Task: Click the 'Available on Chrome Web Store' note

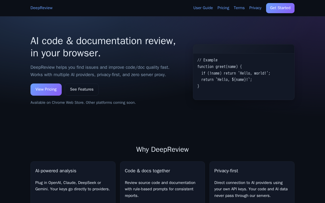Action: (83, 103)
